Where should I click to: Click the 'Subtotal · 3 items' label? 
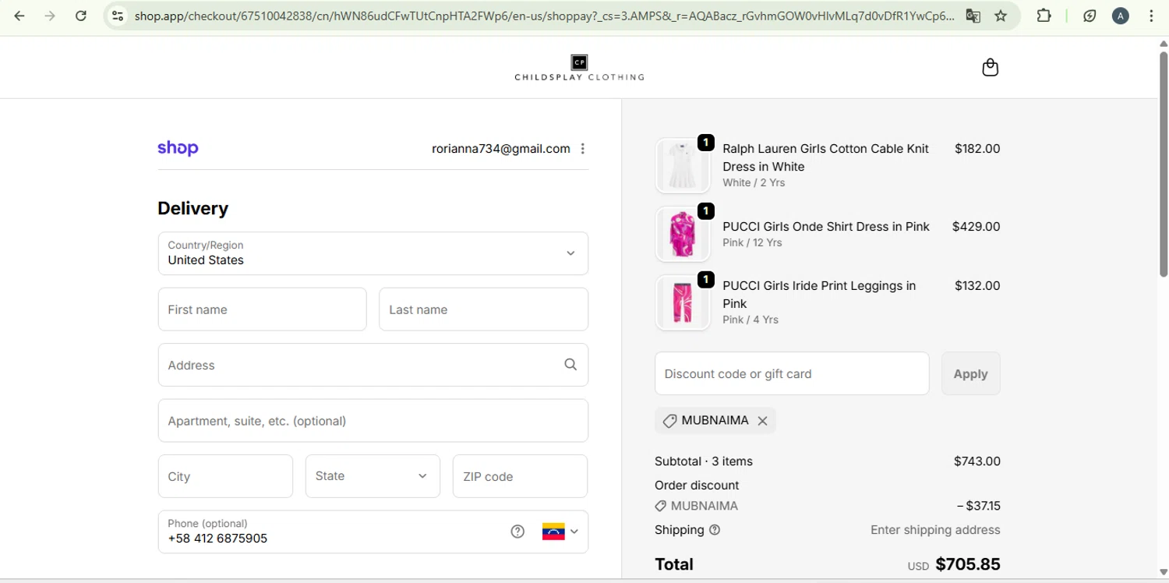click(704, 461)
